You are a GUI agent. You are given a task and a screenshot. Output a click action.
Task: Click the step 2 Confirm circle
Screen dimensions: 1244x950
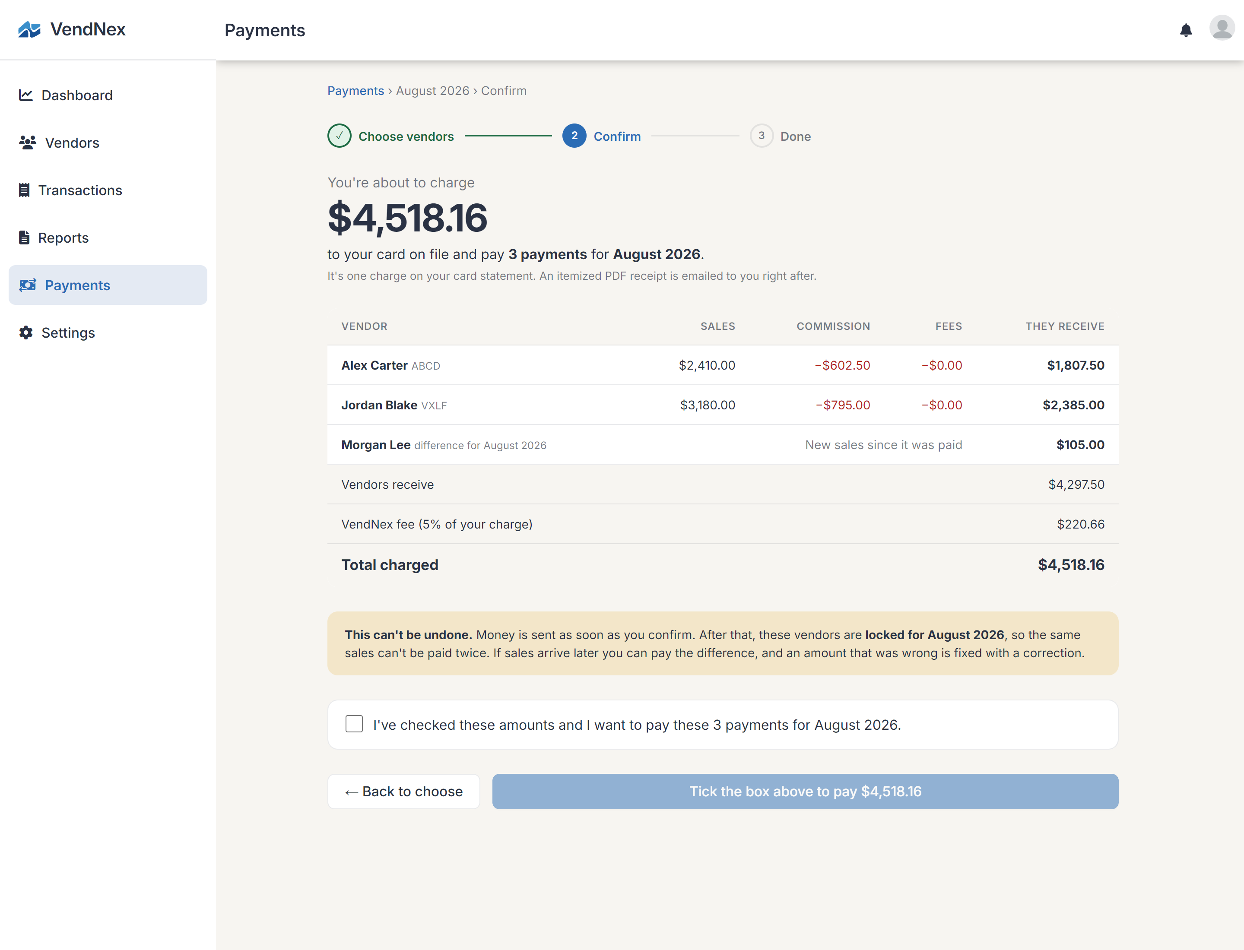click(x=574, y=136)
